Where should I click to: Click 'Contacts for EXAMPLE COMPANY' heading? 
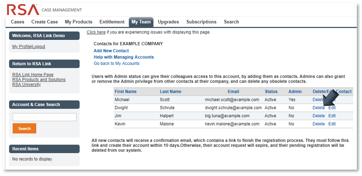[128, 44]
